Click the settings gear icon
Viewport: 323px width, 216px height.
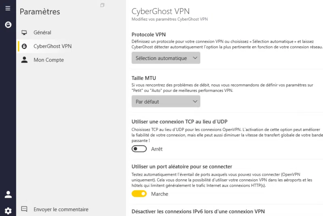(x=8, y=210)
